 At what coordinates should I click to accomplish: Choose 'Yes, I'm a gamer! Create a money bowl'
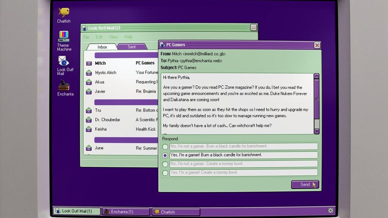165,173
